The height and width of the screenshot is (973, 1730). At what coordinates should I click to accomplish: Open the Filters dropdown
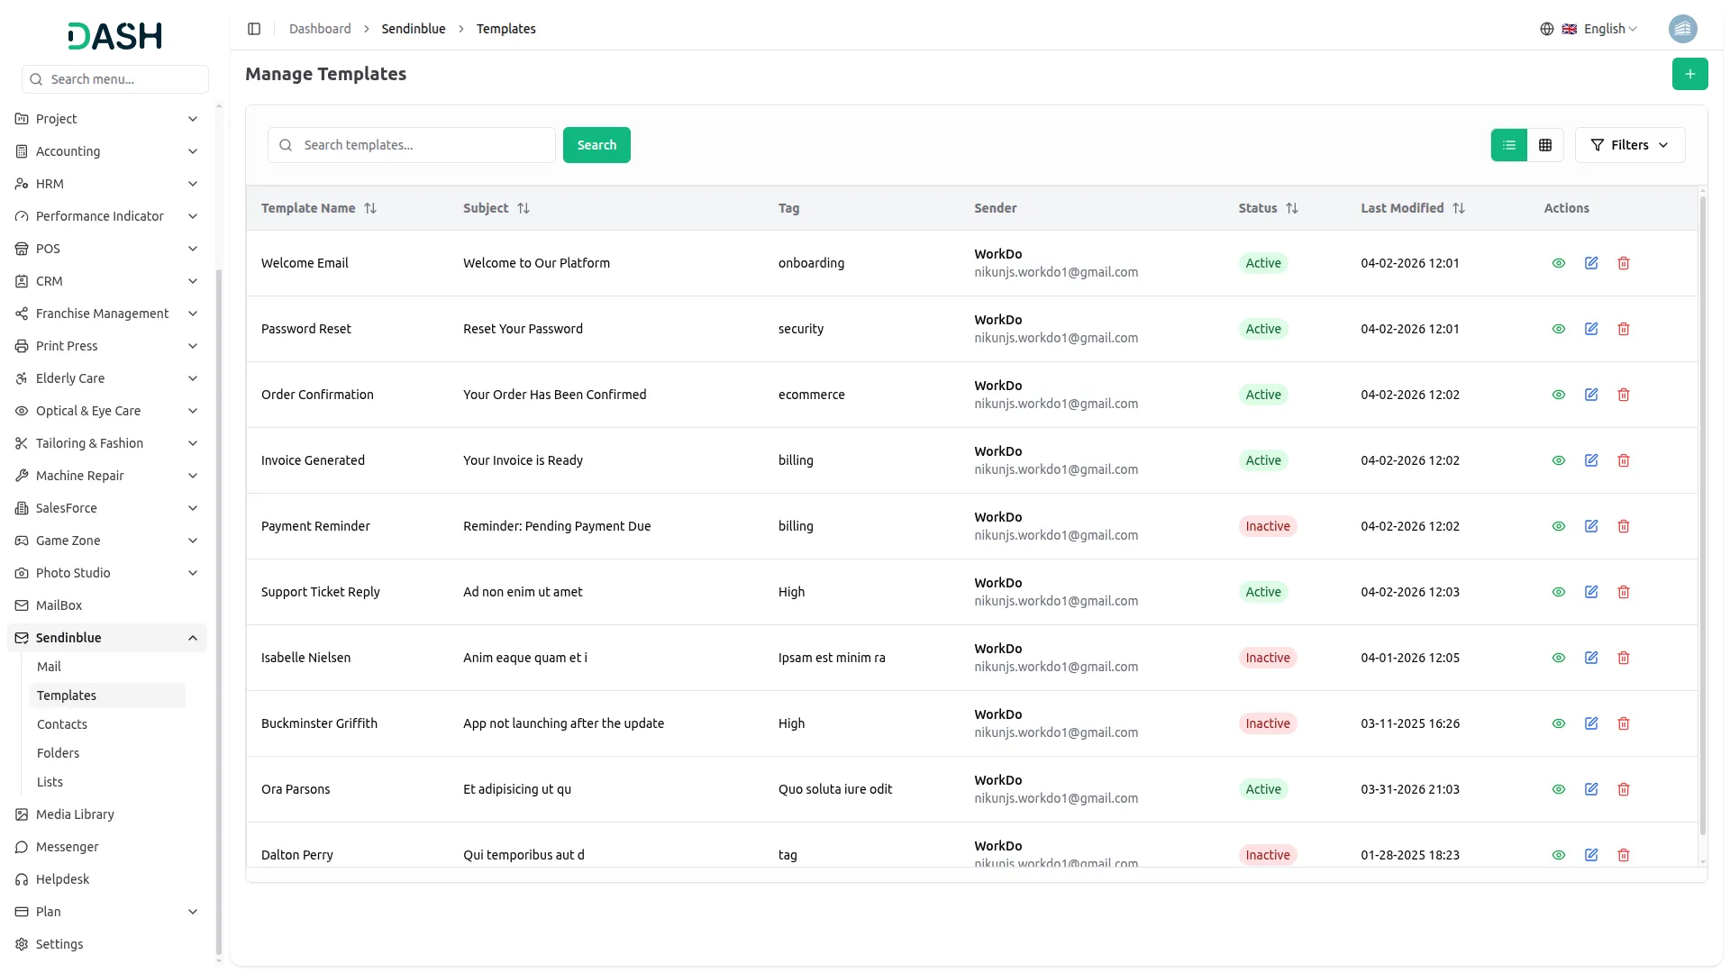click(1629, 145)
